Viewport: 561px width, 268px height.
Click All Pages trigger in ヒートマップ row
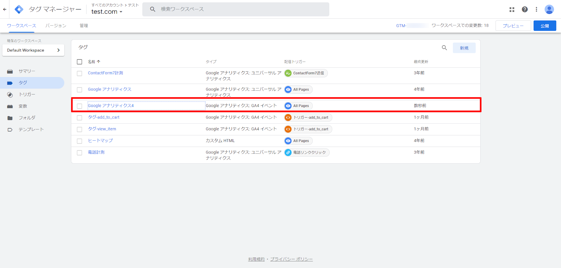(x=298, y=141)
